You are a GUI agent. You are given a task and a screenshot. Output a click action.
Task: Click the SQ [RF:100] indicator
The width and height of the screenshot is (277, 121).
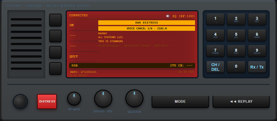tap(183, 16)
